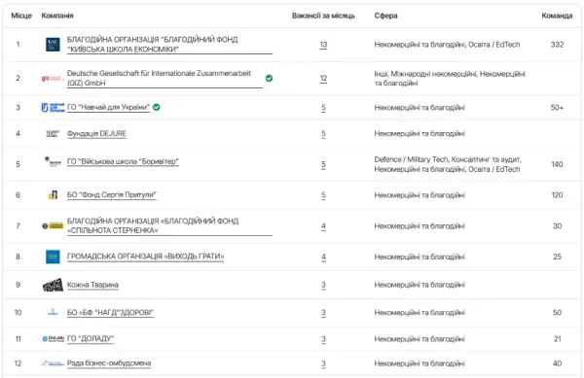
Task: Open the 5 vacancies link for Фундація DEJURE
Action: [x=323, y=134]
